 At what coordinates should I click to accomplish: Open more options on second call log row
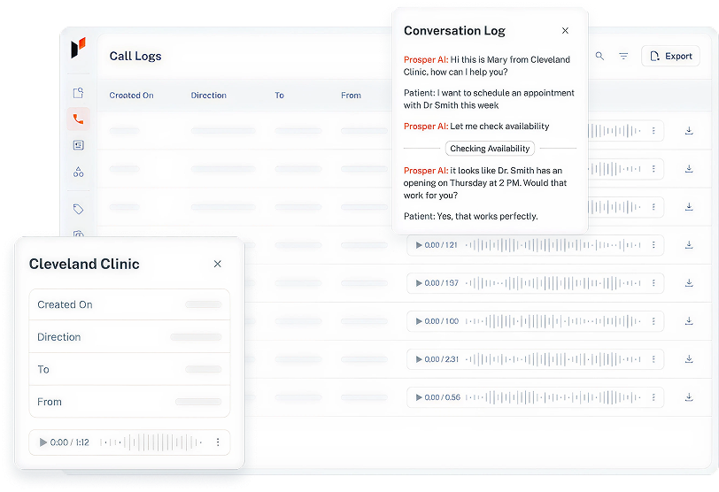[653, 169]
